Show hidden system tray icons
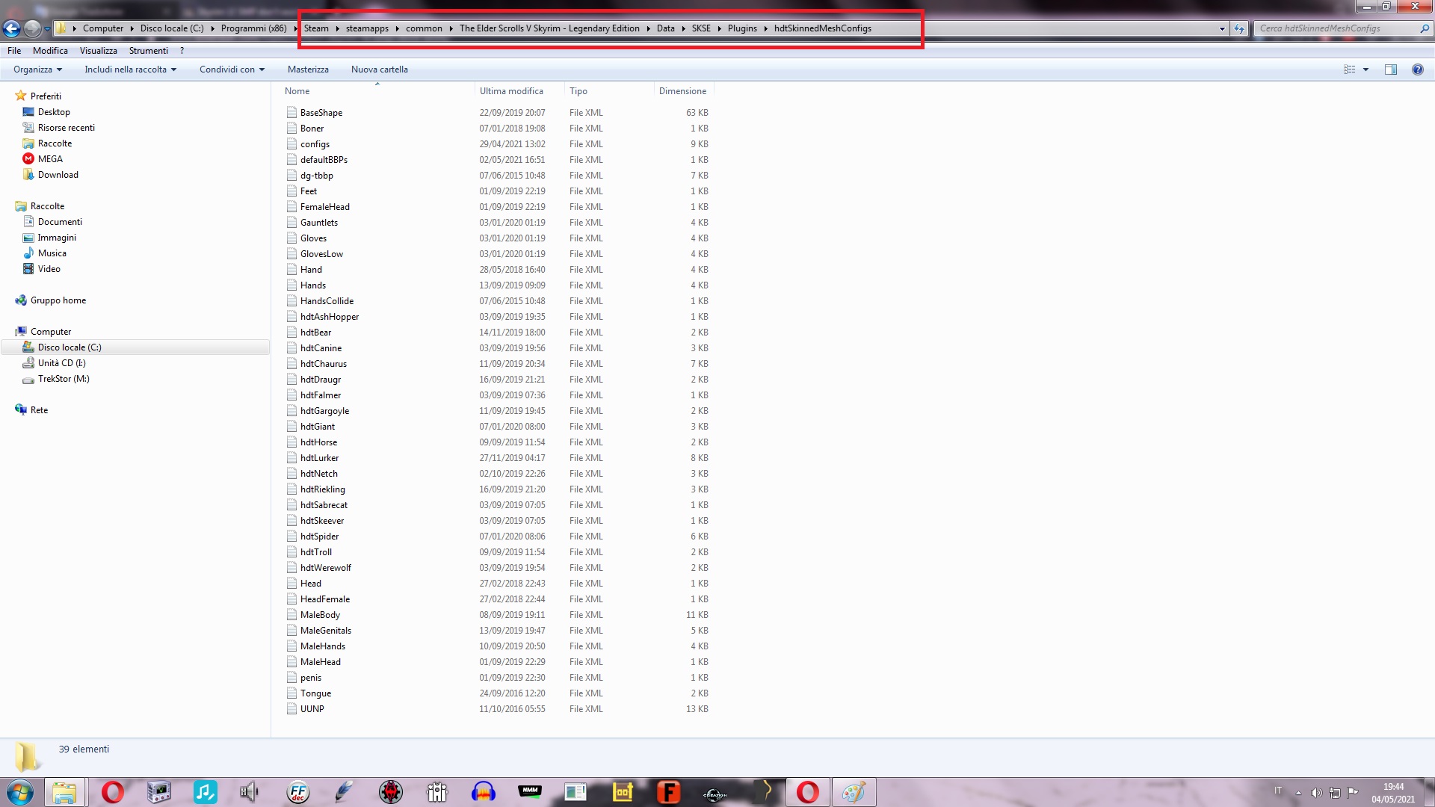1435x807 pixels. click(1298, 793)
